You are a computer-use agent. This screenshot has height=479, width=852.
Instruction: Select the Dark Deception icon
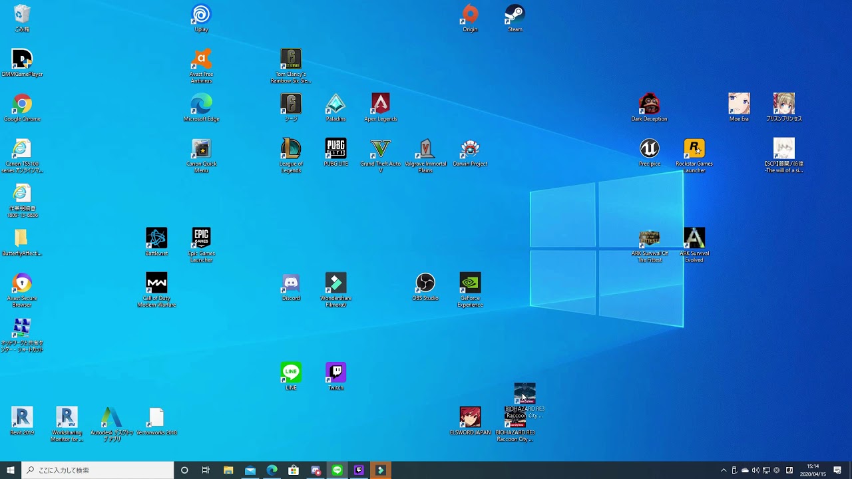point(649,108)
